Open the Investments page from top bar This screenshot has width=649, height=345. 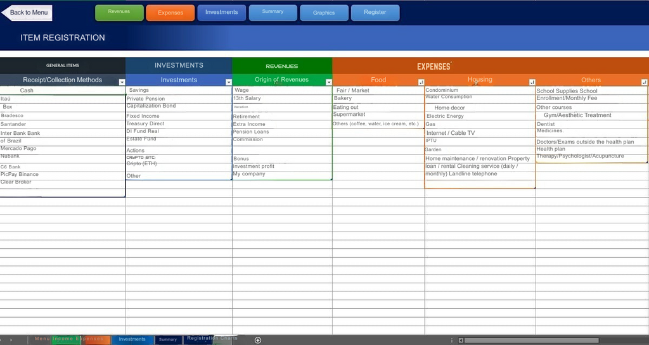221,13
